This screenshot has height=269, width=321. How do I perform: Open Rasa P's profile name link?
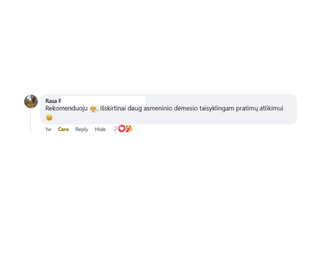click(x=53, y=101)
